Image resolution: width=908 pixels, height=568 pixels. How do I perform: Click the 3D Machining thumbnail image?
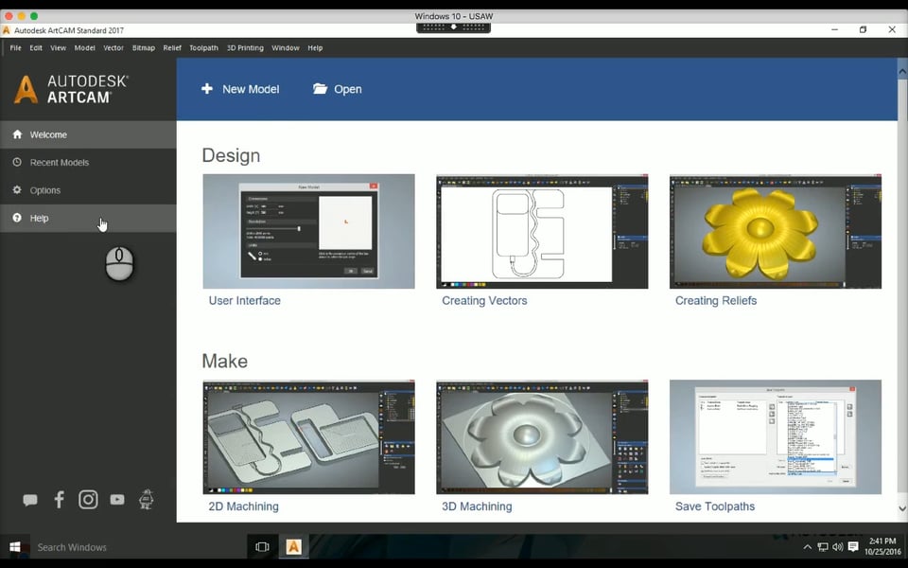pyautogui.click(x=542, y=437)
